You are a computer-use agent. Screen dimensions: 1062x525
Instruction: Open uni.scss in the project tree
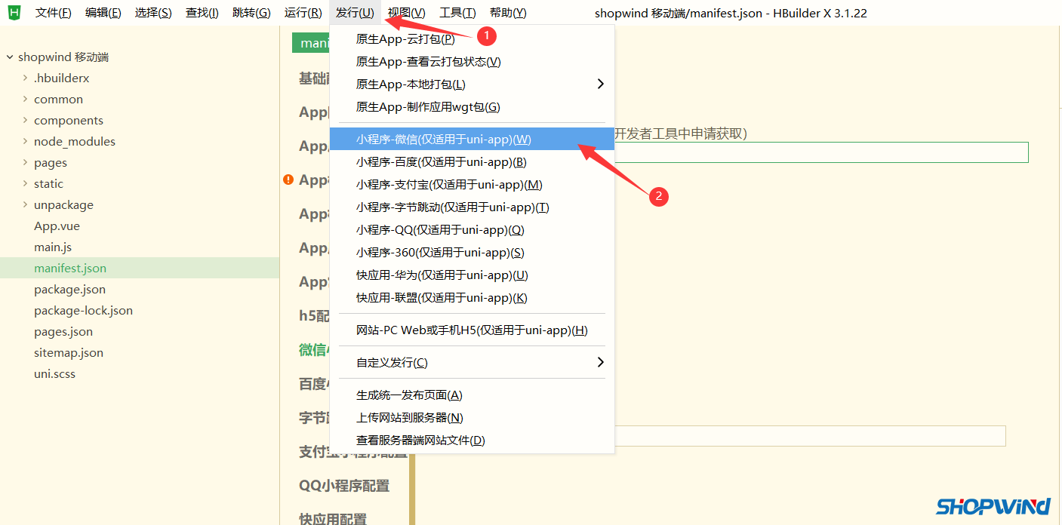click(54, 374)
